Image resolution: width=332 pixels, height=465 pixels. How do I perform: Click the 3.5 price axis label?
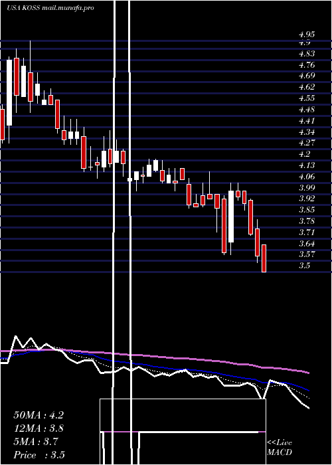click(x=304, y=266)
